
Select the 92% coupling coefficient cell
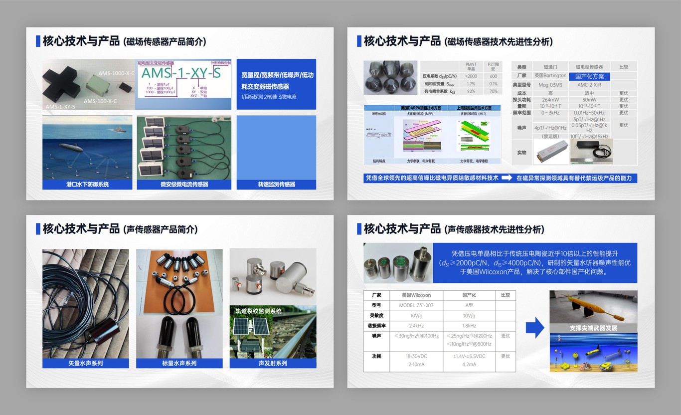click(x=471, y=91)
